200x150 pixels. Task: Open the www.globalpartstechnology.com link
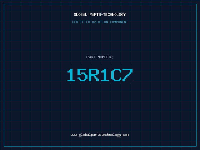(100, 135)
